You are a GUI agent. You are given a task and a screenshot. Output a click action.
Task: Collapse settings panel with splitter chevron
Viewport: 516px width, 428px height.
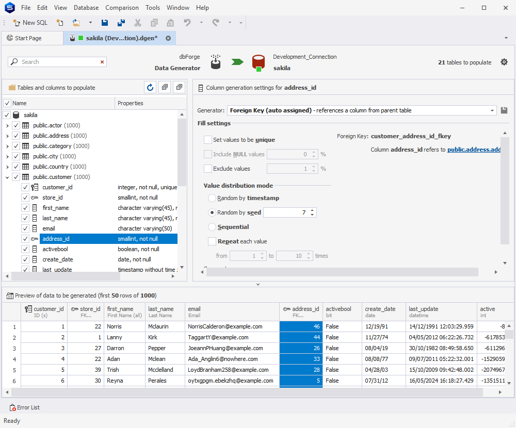(x=258, y=284)
